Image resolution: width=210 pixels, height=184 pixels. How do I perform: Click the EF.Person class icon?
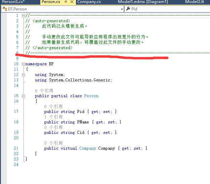(5, 9)
